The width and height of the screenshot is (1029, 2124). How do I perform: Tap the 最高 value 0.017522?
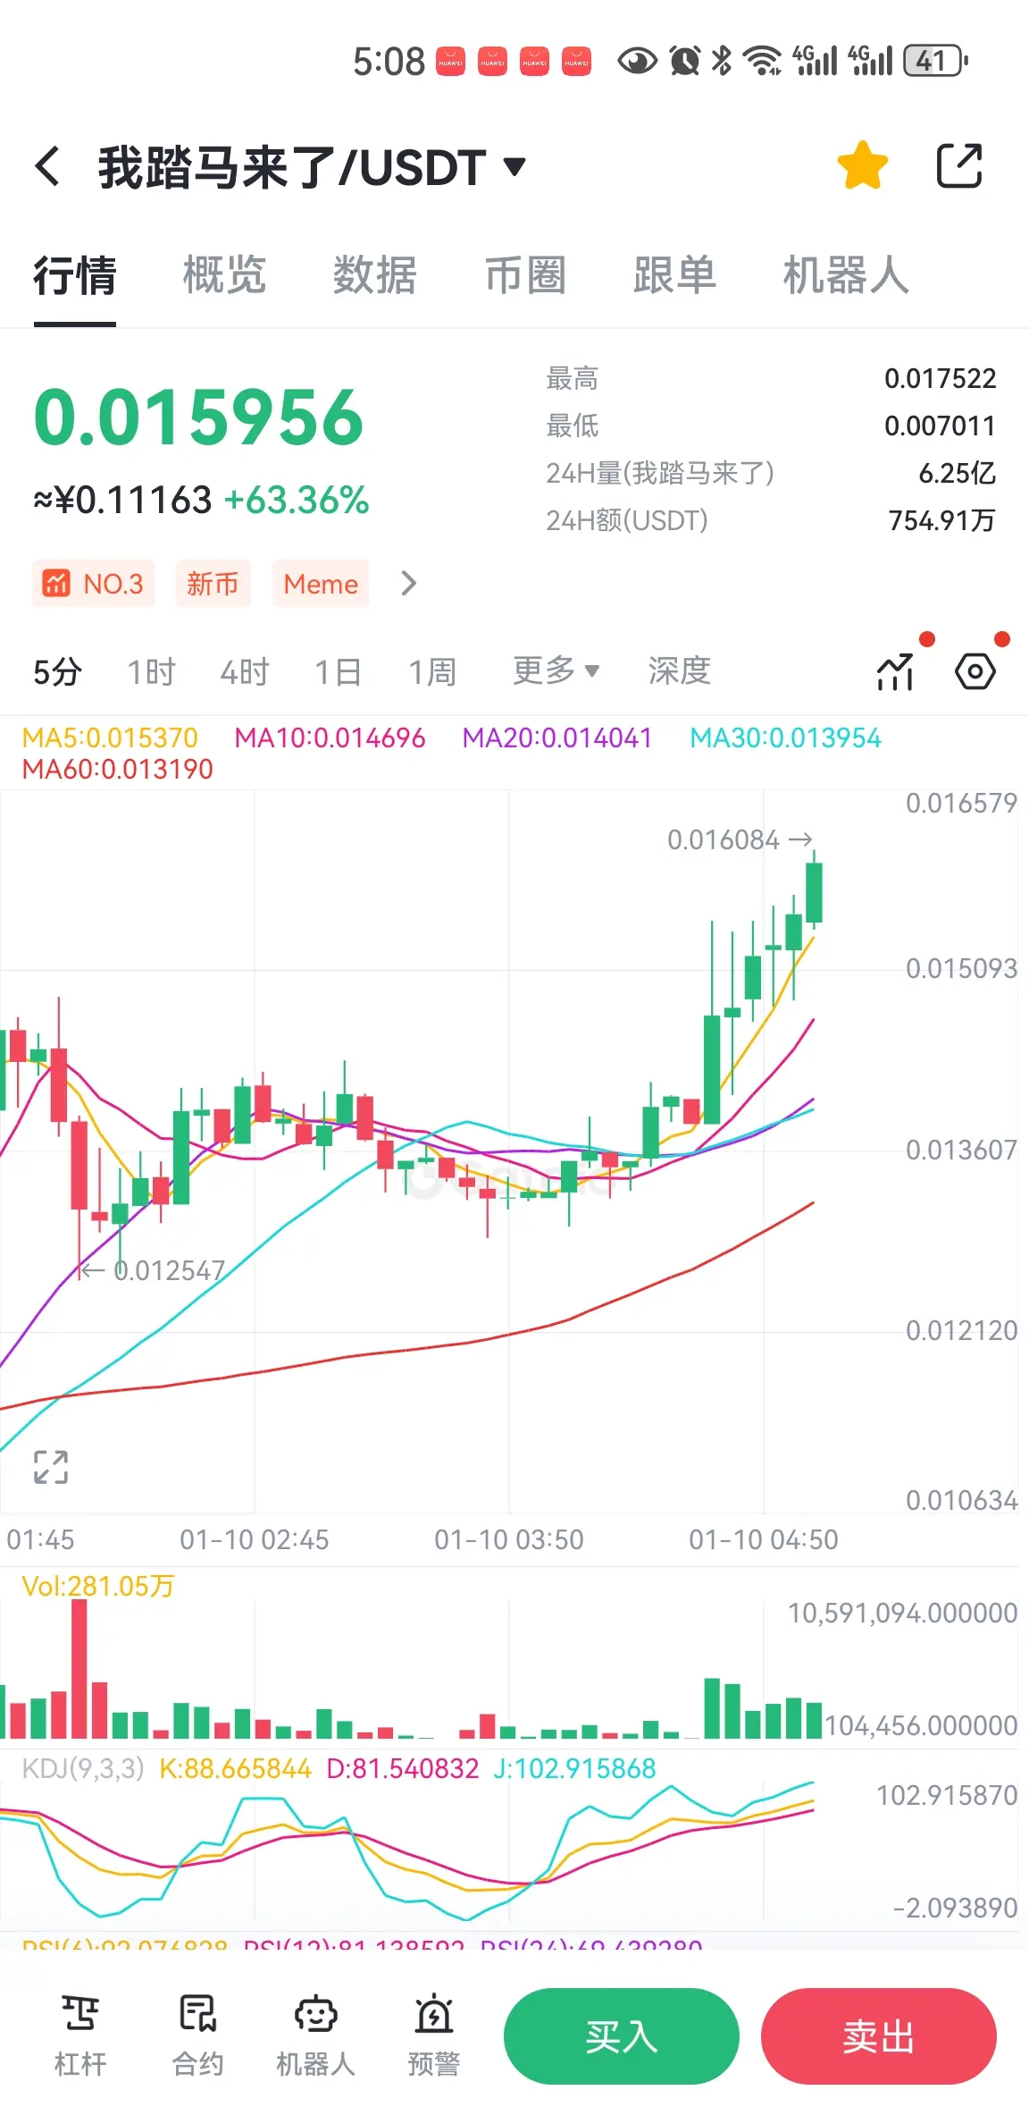pos(940,379)
